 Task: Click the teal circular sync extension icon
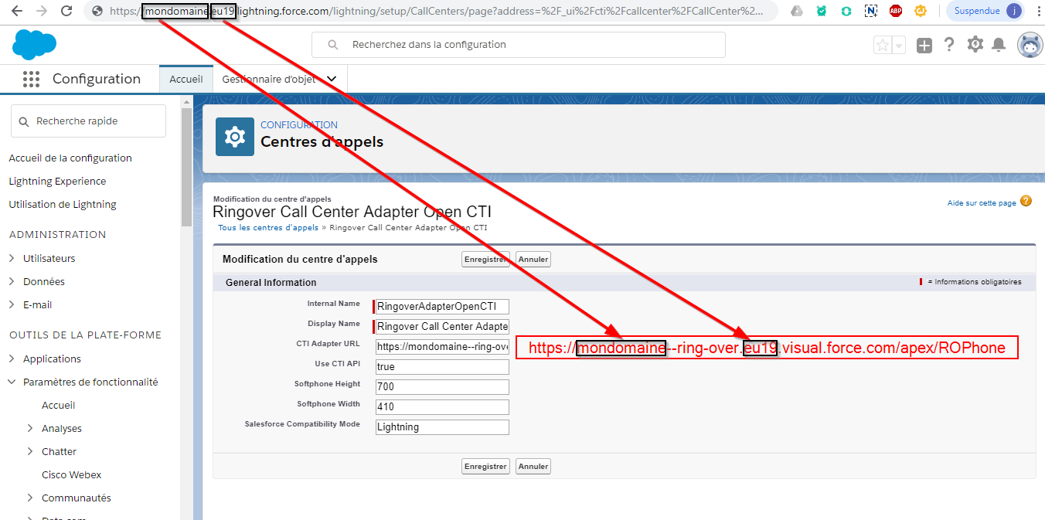(x=846, y=11)
